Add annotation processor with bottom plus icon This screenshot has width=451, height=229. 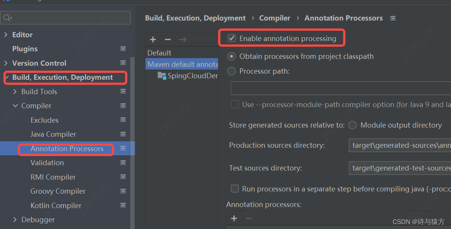tap(234, 218)
